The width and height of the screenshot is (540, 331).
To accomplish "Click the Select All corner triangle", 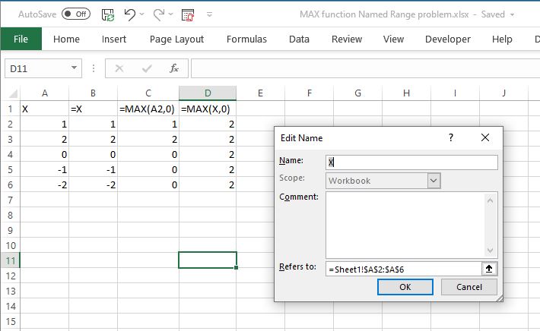I will [13, 93].
